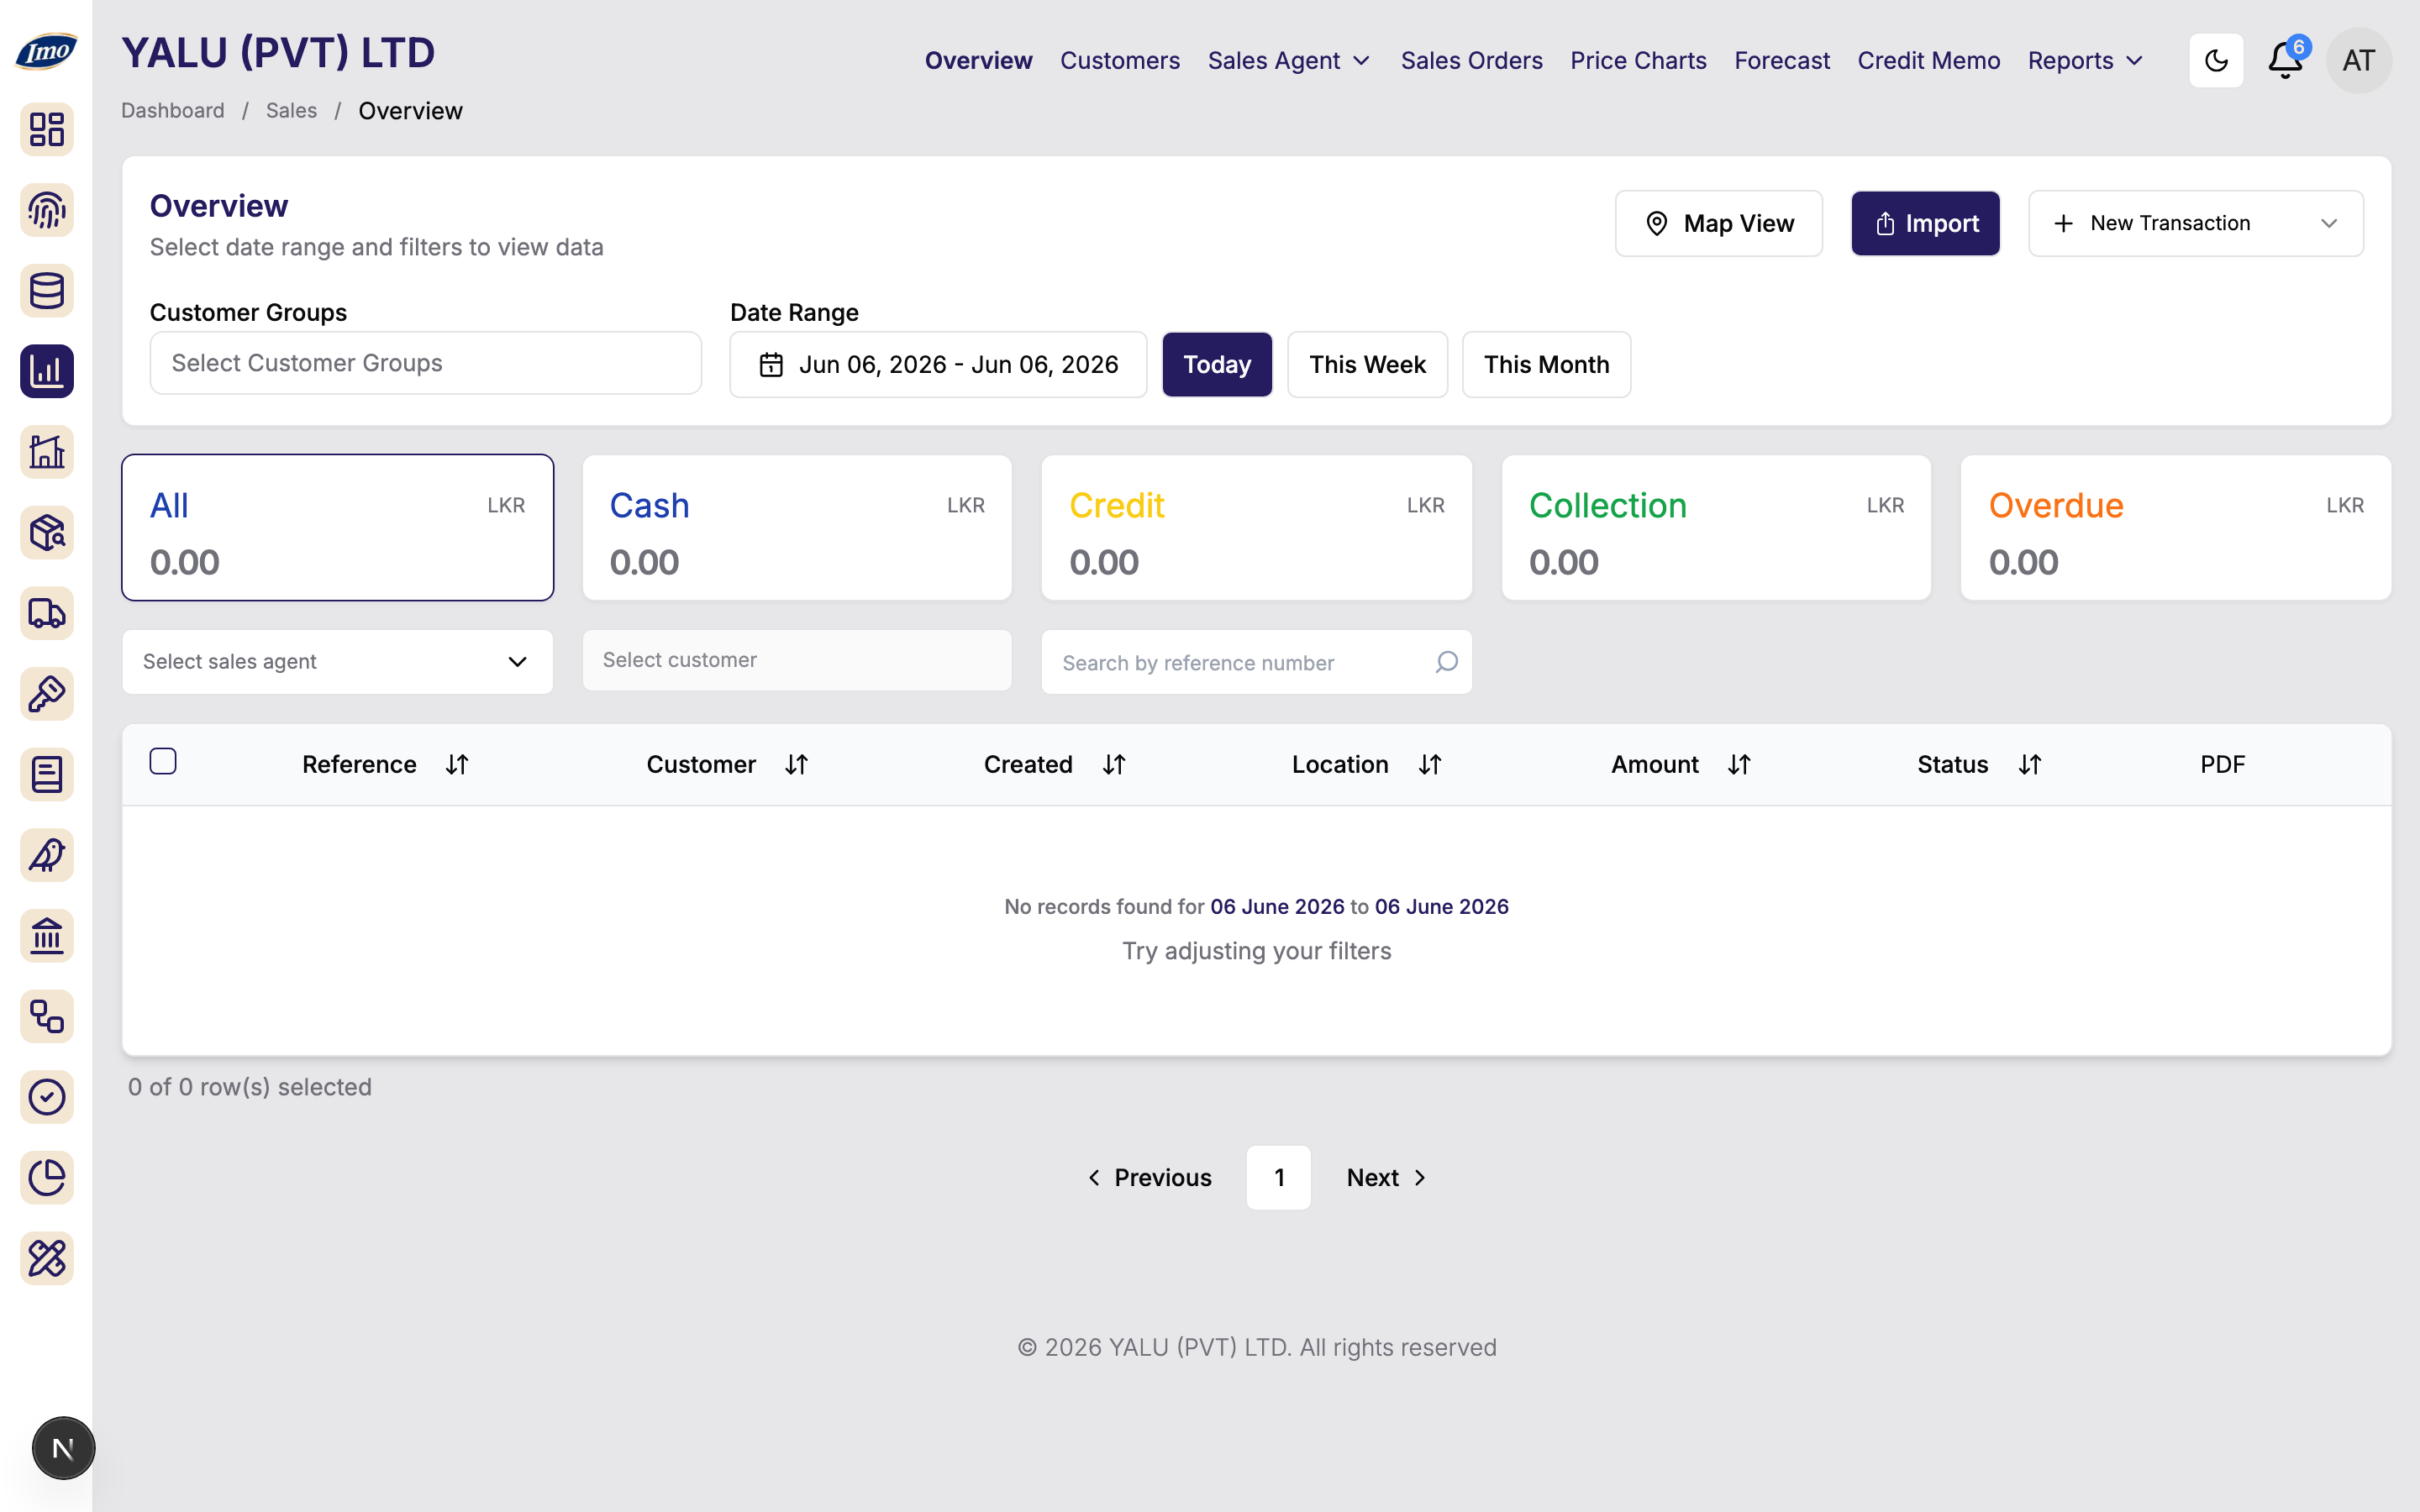This screenshot has height=1512, width=2420.
Task: Open the active bar chart sales icon
Action: (x=47, y=371)
